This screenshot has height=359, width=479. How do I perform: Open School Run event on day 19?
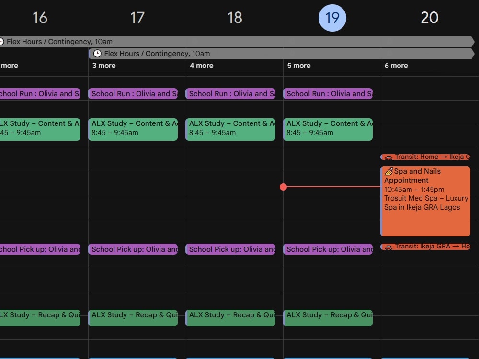(328, 94)
